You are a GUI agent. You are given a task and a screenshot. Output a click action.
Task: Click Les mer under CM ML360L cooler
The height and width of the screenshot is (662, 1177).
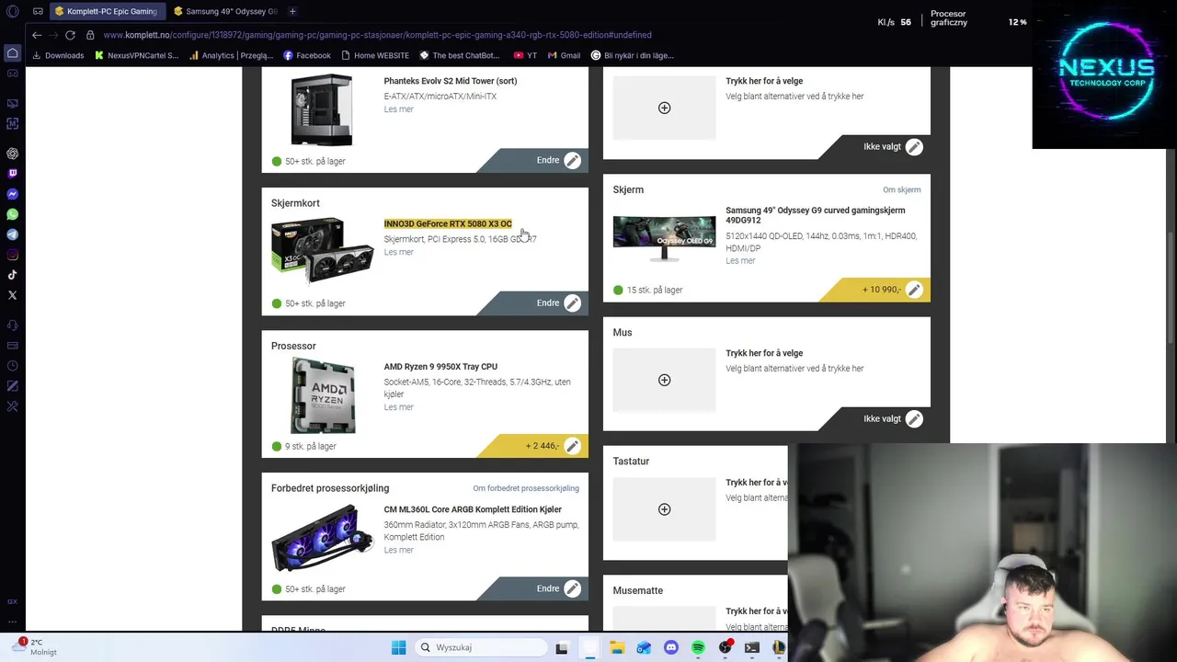click(398, 550)
